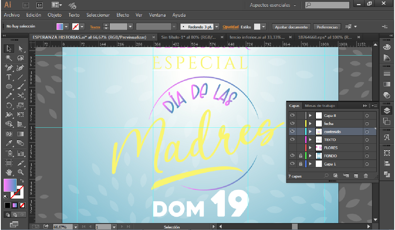The height and width of the screenshot is (230, 395).
Task: Click the Preferencias button
Action: (x=327, y=27)
